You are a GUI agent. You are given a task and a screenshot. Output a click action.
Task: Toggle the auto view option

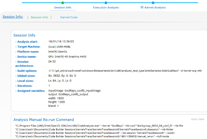click(x=198, y=119)
